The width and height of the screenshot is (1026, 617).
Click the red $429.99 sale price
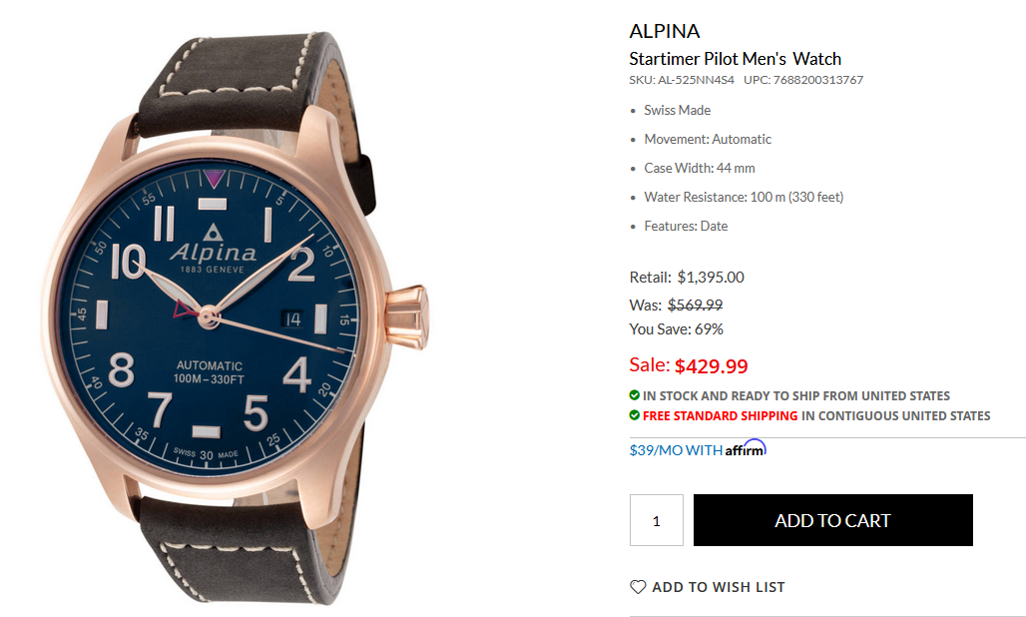711,365
